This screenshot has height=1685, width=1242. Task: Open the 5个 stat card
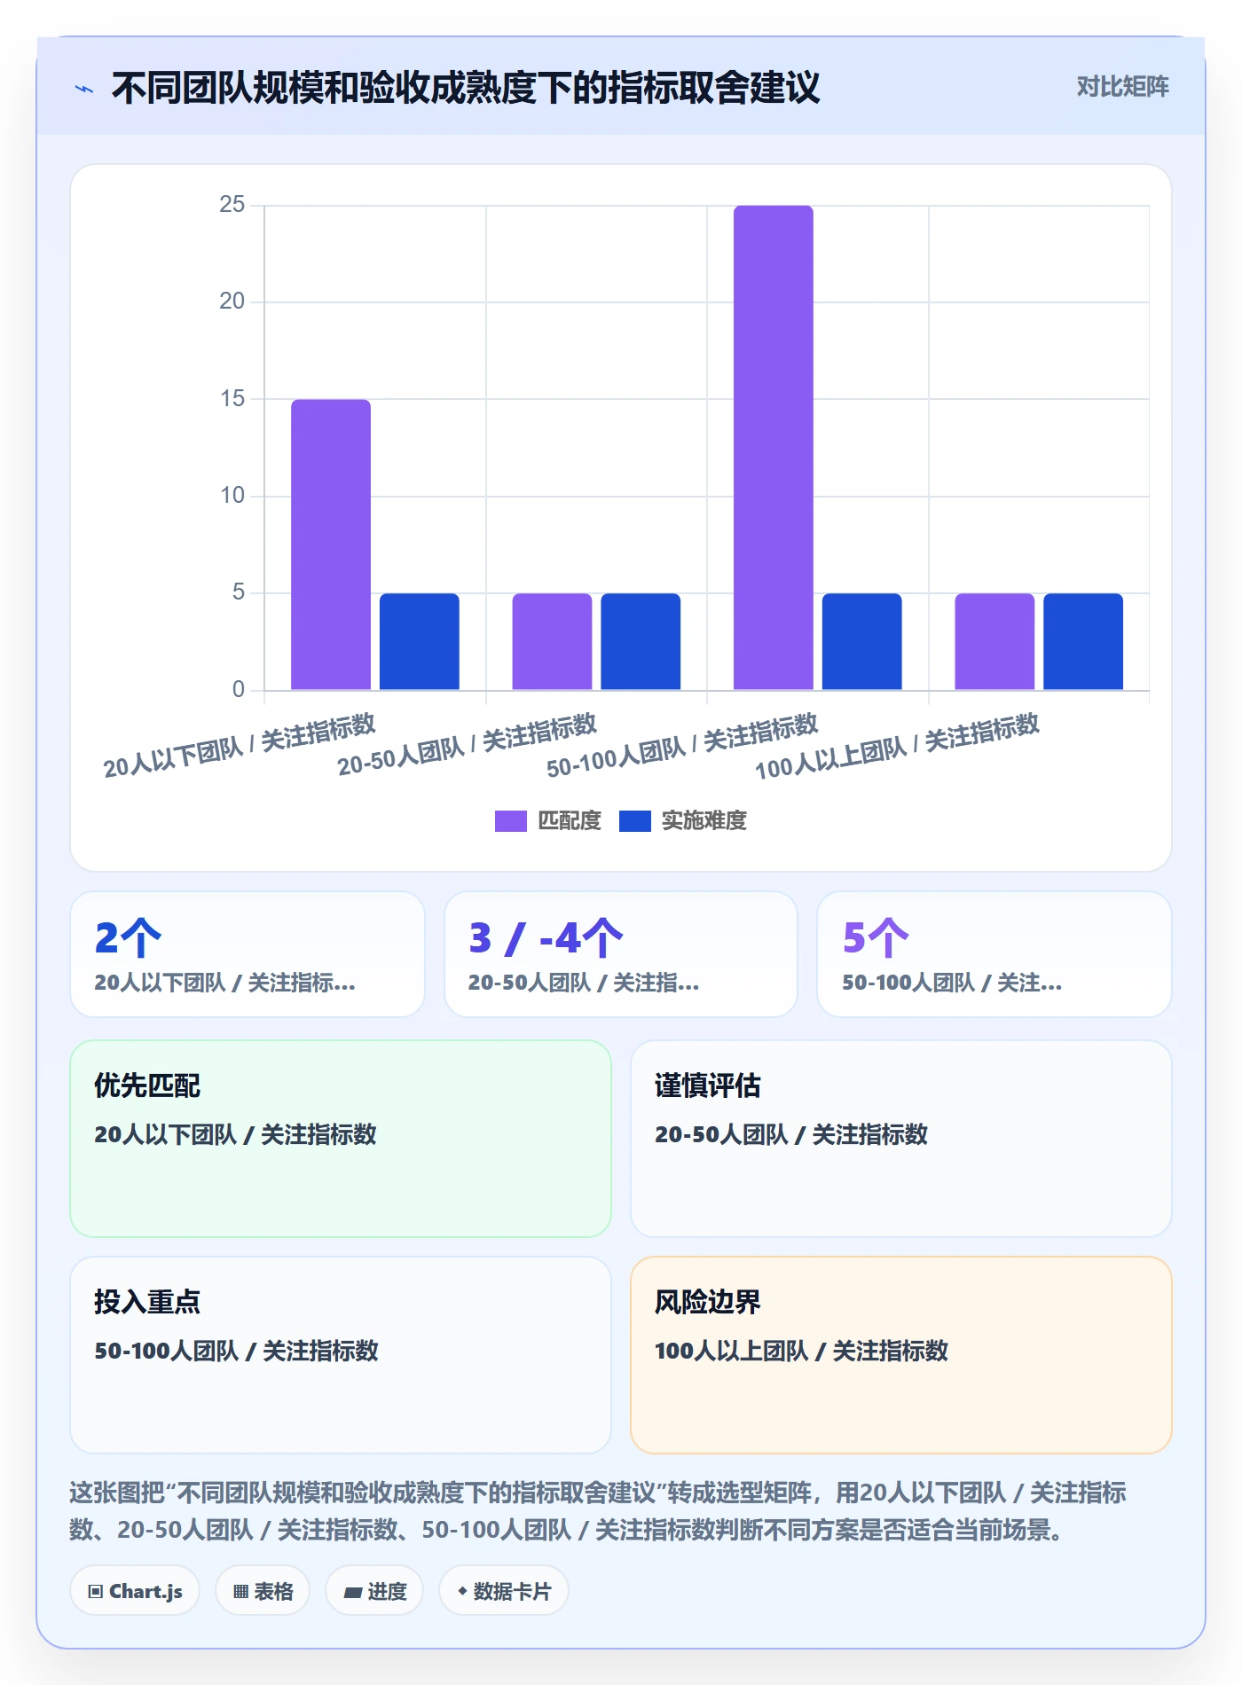pyautogui.click(x=994, y=954)
